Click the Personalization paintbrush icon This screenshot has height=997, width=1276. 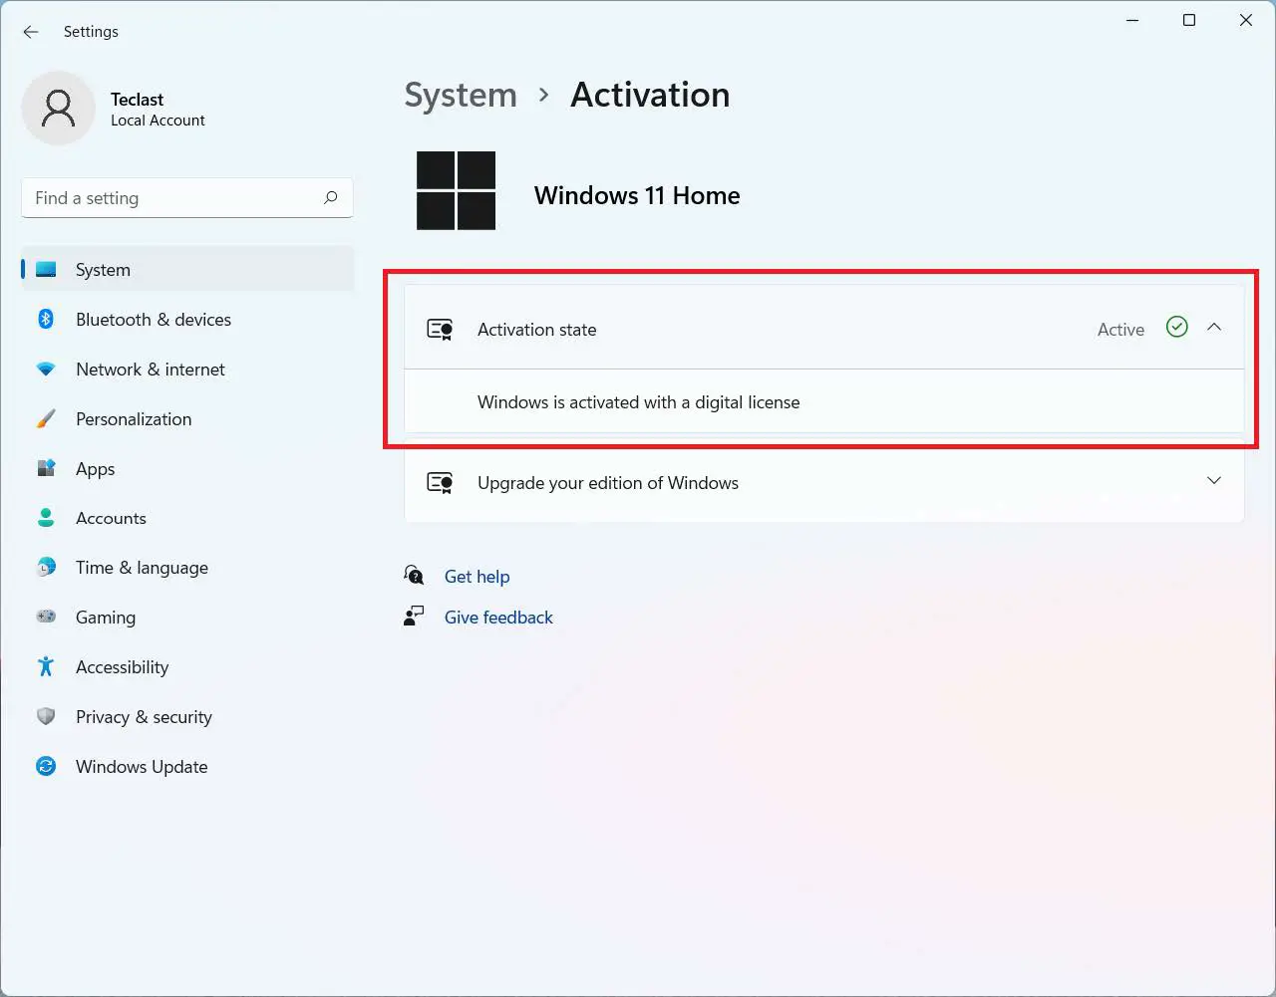coord(46,418)
